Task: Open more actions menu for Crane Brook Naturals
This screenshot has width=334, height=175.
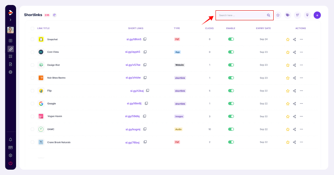Action: click(301, 142)
